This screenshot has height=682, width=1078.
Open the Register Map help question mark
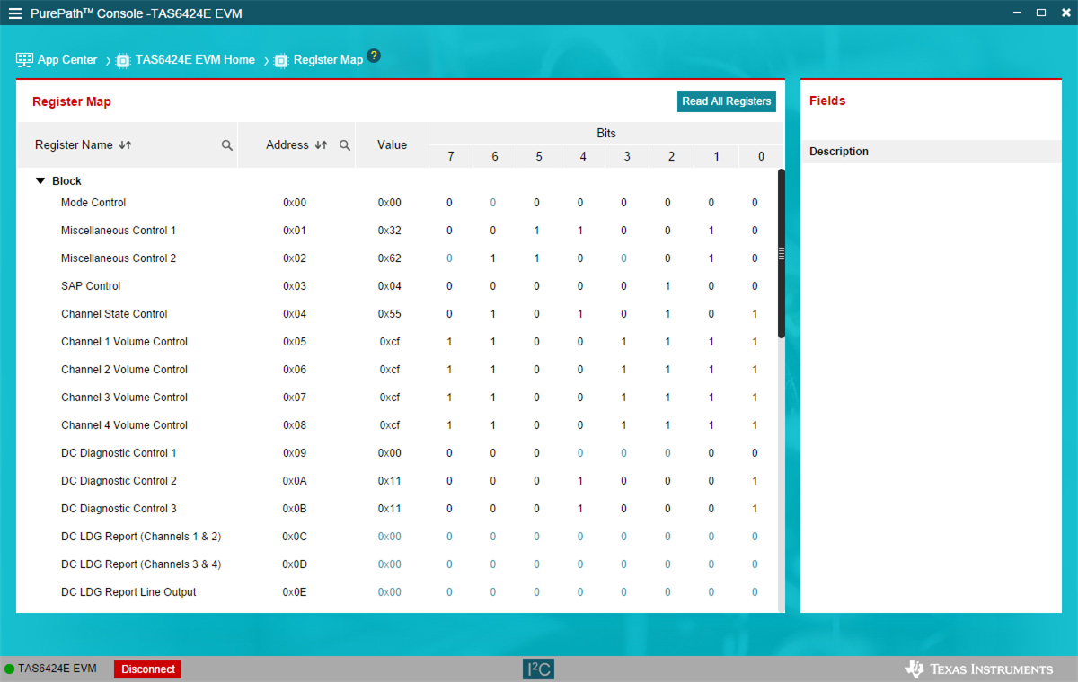(373, 55)
